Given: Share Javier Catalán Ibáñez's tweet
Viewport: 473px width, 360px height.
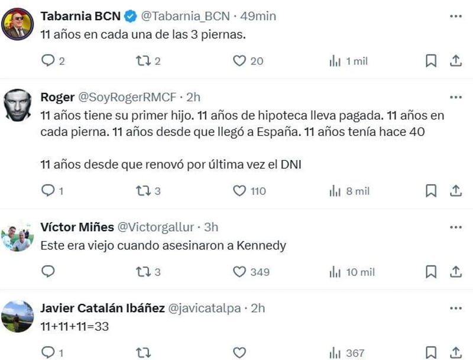Looking at the screenshot, I should coord(456,352).
